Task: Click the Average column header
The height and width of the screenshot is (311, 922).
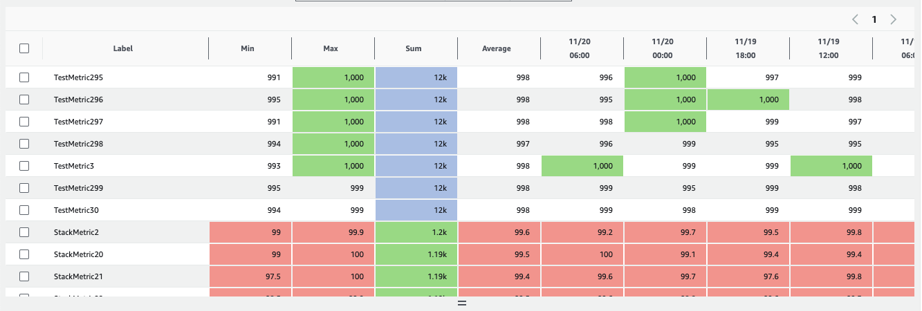Action: click(x=497, y=48)
